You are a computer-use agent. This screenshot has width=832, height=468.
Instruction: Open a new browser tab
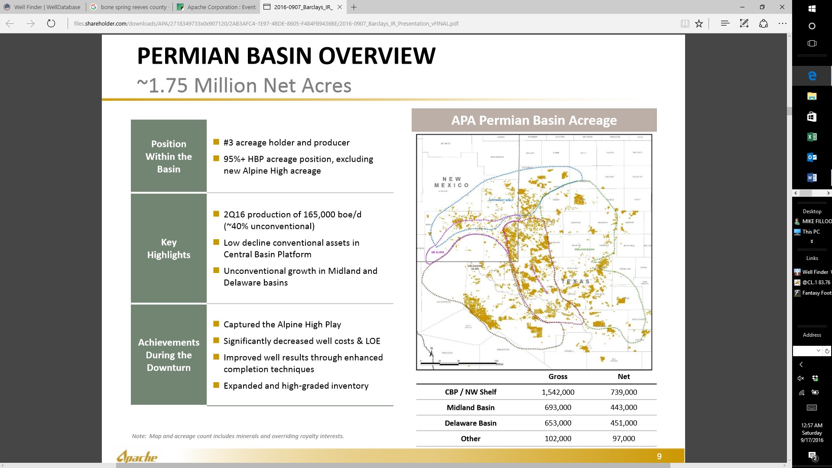(354, 7)
